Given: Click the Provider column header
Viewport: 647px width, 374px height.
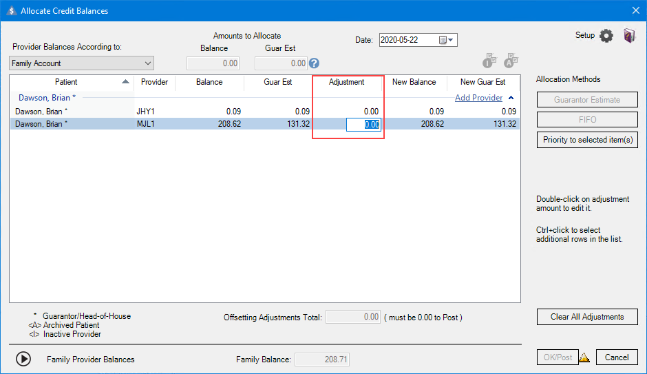Looking at the screenshot, I should pos(154,82).
